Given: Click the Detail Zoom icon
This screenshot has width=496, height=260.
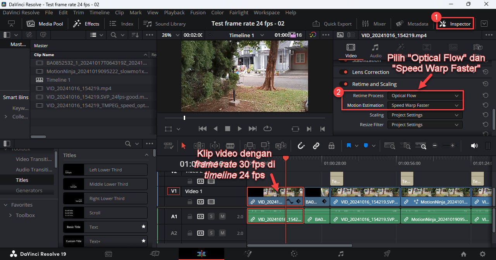Looking at the screenshot, I should click(405, 145).
